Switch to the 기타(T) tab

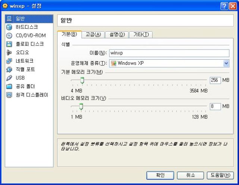point(141,35)
